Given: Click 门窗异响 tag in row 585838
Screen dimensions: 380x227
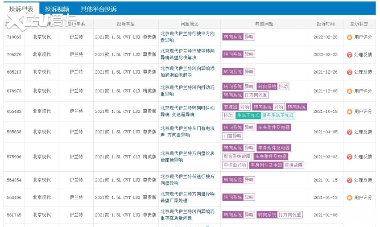Looking at the screenshot, I should point(233,136).
